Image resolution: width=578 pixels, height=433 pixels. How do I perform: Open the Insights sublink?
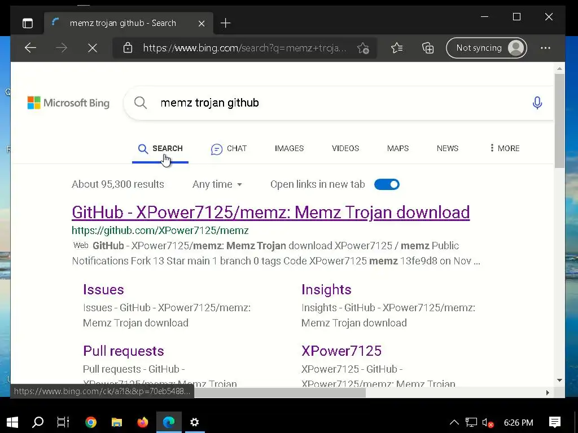[326, 290]
